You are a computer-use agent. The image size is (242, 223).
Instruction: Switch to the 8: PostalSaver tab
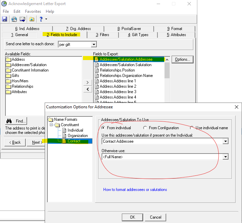pyautogui.click(x=129, y=29)
